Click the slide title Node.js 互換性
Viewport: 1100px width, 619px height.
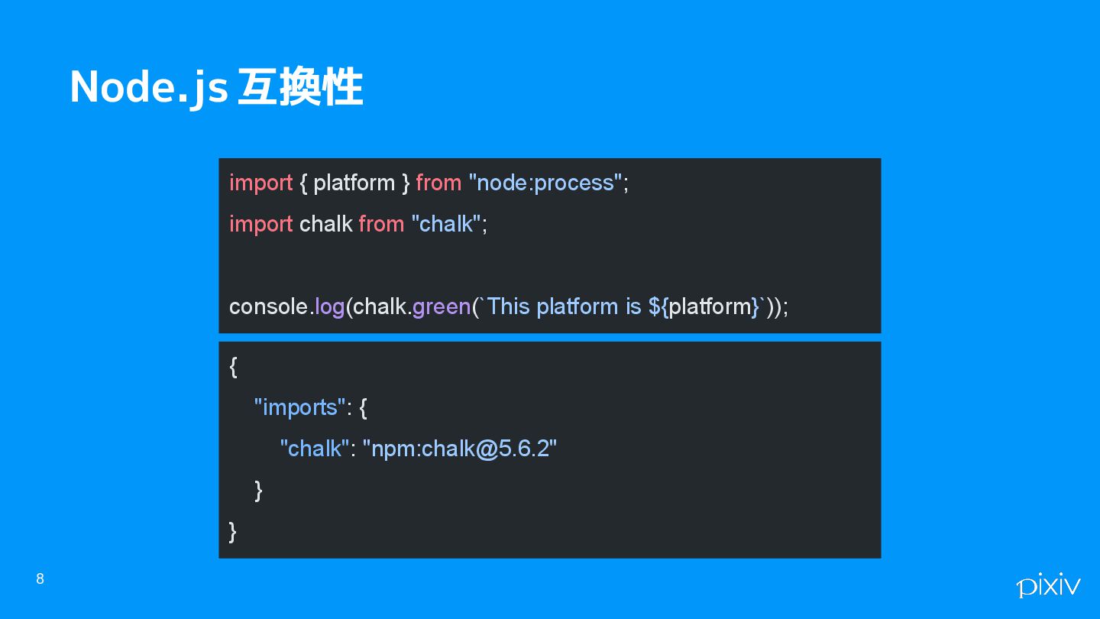pos(216,87)
